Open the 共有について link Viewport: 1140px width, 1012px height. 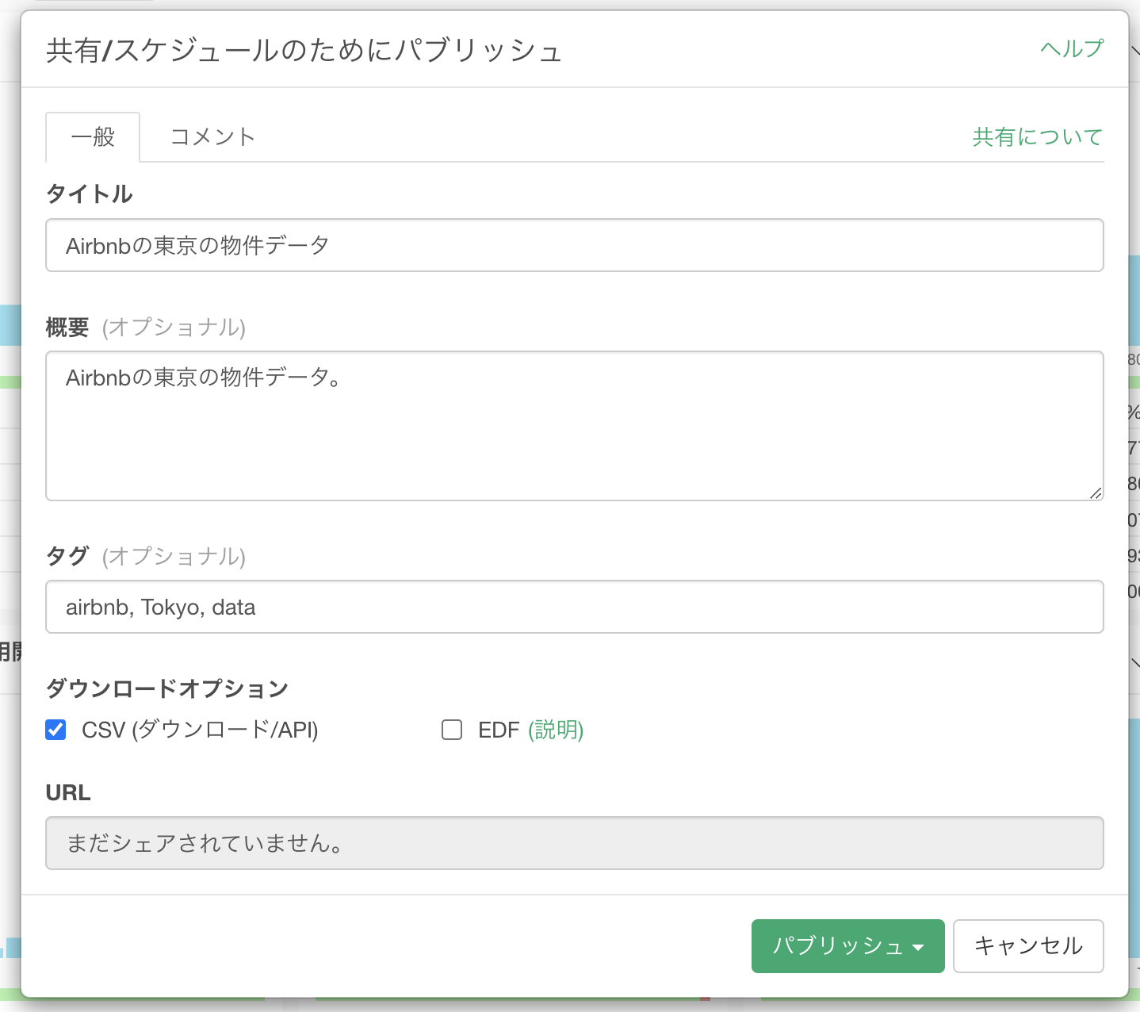pyautogui.click(x=1038, y=137)
